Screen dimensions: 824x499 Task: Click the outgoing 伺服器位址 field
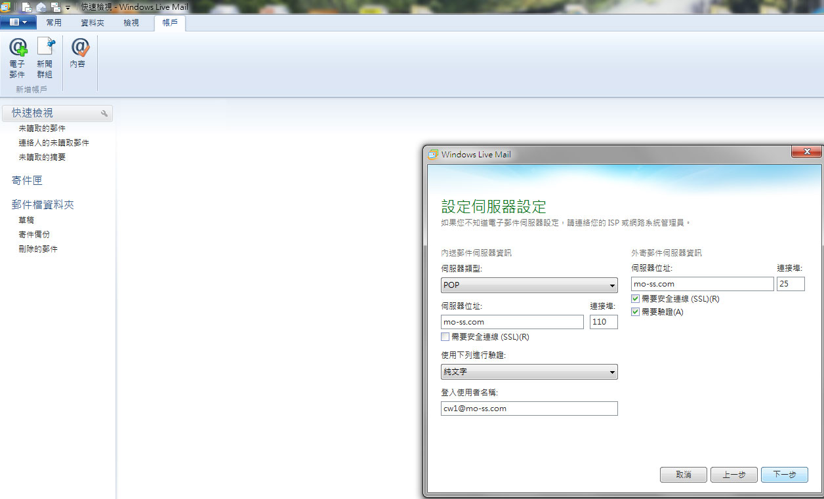[x=703, y=284]
